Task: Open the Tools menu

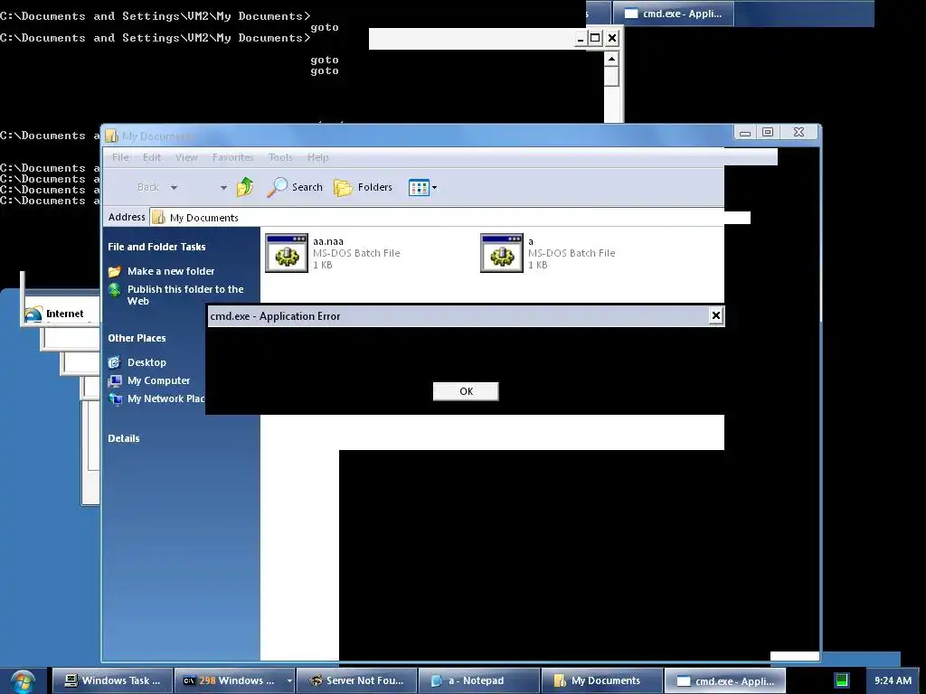Action: point(280,157)
